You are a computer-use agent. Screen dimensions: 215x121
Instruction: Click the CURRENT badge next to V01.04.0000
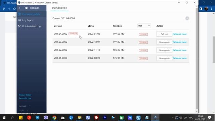[x=73, y=34]
